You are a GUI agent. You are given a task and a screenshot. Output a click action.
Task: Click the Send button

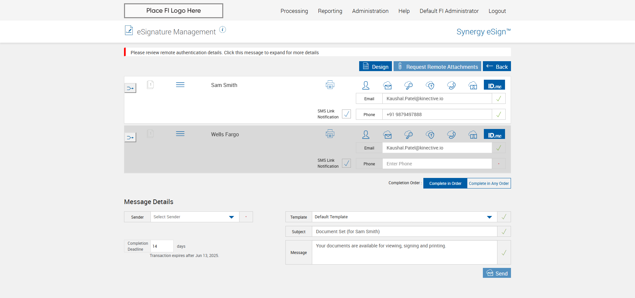coord(497,273)
